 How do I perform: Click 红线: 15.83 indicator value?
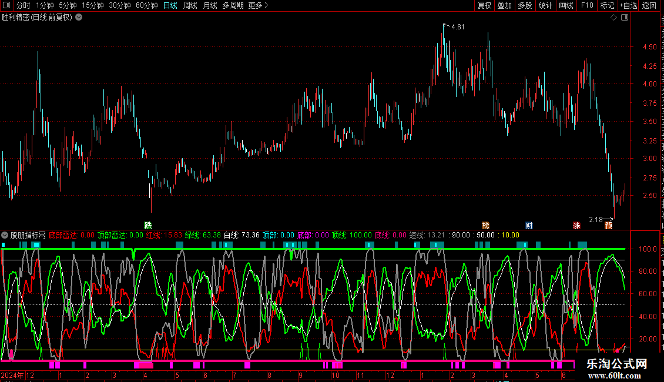point(165,235)
